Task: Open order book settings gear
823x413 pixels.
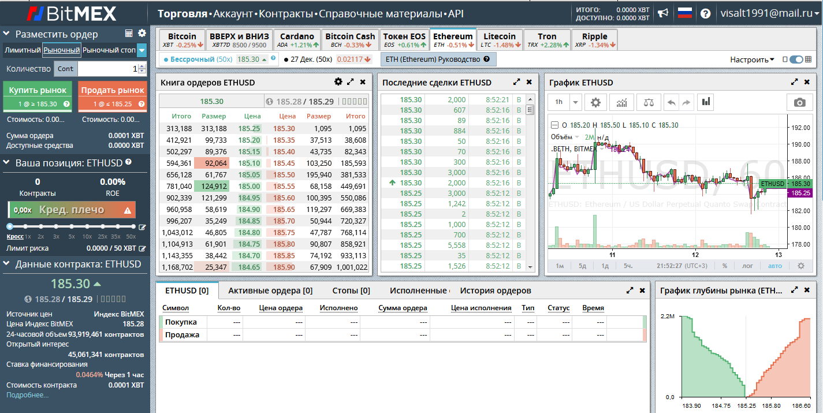Action: 338,82
